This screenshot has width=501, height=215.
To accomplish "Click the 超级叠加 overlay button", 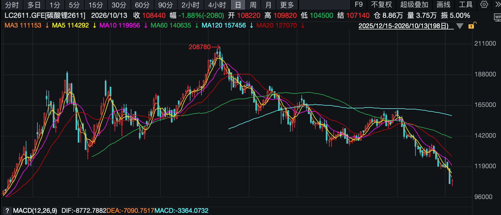I will [414, 5].
